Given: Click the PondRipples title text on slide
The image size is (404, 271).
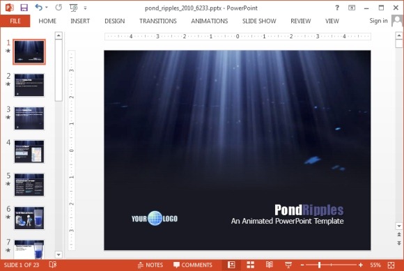Looking at the screenshot, I should [x=309, y=210].
